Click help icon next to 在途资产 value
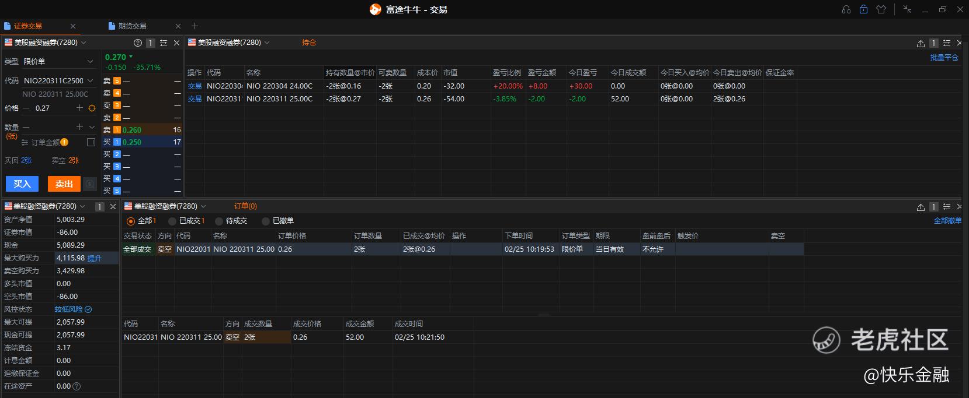 77,386
